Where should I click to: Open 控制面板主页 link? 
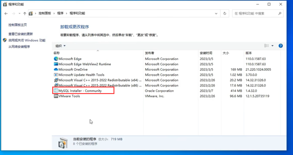point(18,25)
